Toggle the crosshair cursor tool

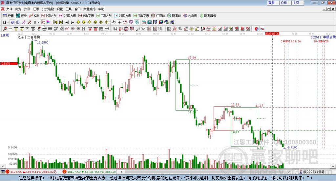pyautogui.click(x=119, y=22)
